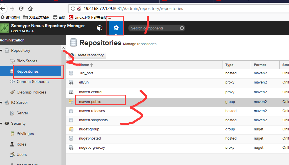
Task: Open Administration gear icon
Action: 116,28
